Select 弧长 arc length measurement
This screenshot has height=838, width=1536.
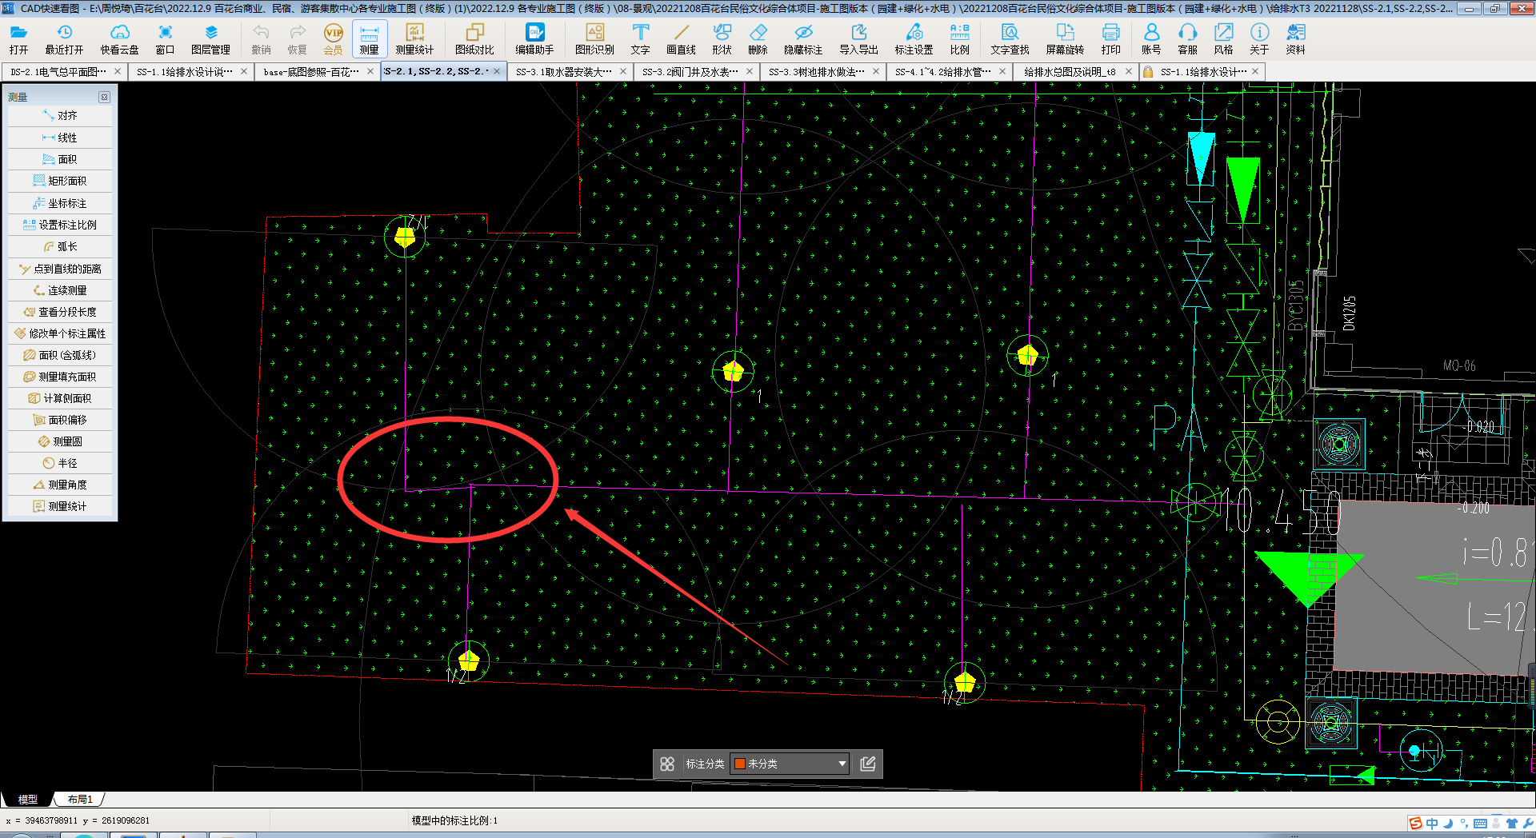(x=60, y=246)
